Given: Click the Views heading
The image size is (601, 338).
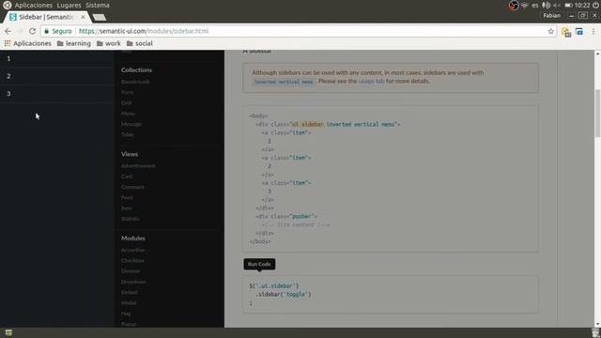Looking at the screenshot, I should pos(130,154).
